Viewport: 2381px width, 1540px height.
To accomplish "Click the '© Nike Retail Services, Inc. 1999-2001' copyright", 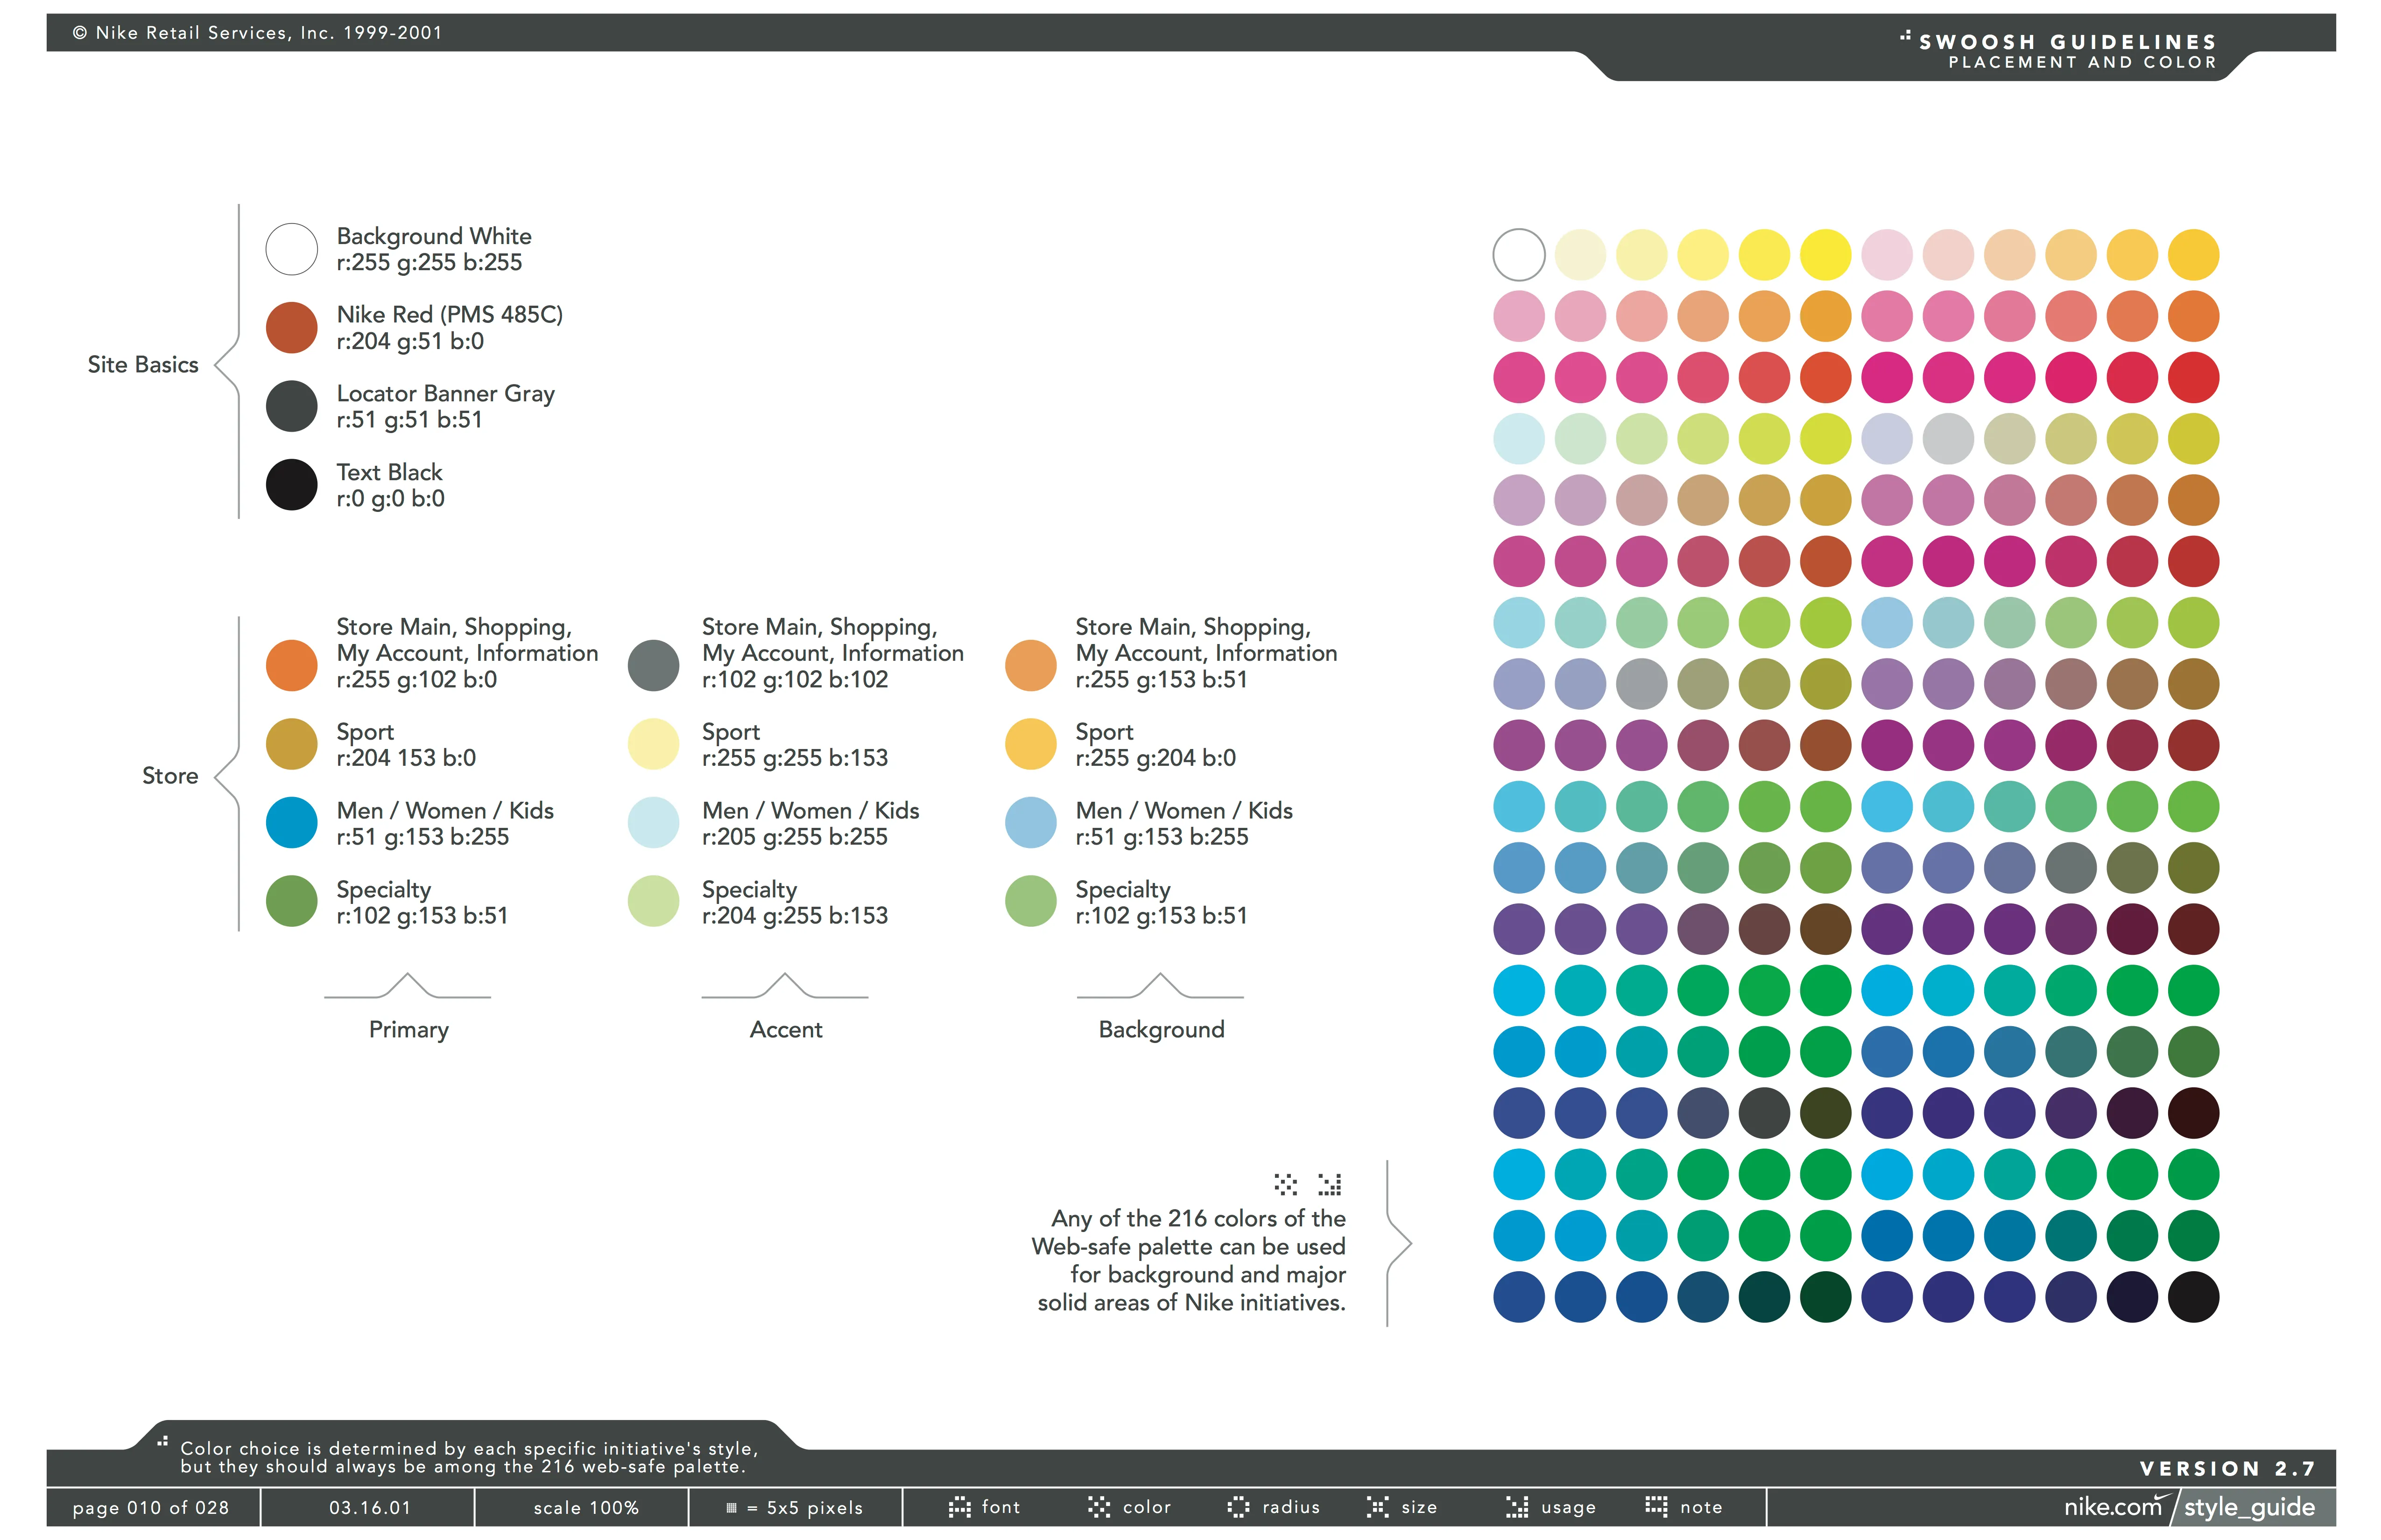I will point(257,33).
